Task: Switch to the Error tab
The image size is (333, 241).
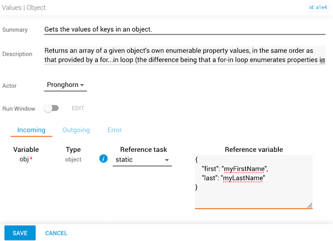Action: pyautogui.click(x=114, y=130)
